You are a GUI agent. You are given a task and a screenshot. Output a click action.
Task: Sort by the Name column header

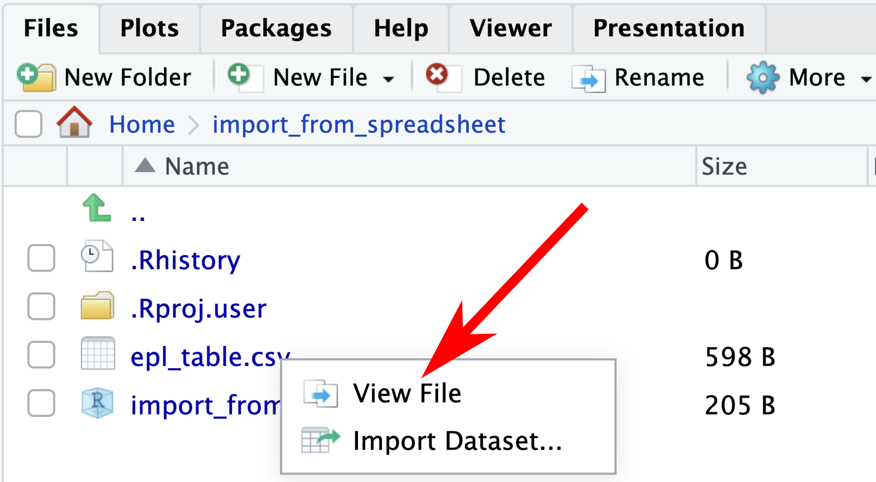point(197,166)
